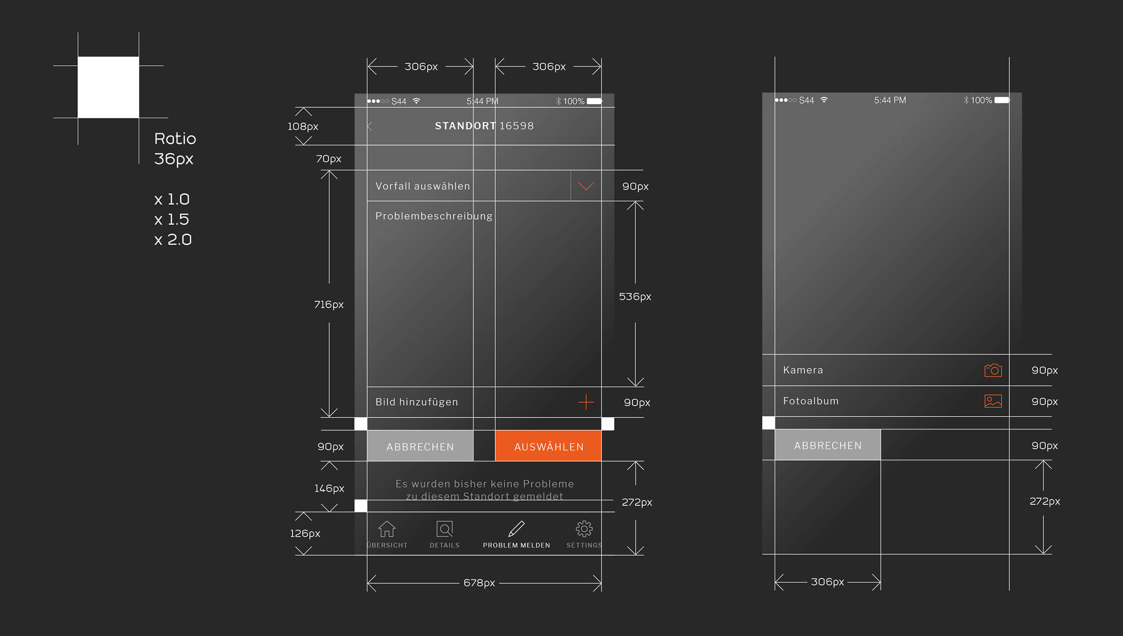
Task: Tap the Kamera camera icon
Action: (x=993, y=370)
